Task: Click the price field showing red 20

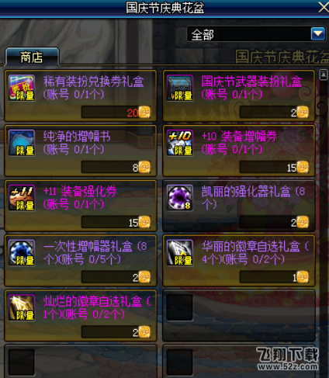Action: 116,113
